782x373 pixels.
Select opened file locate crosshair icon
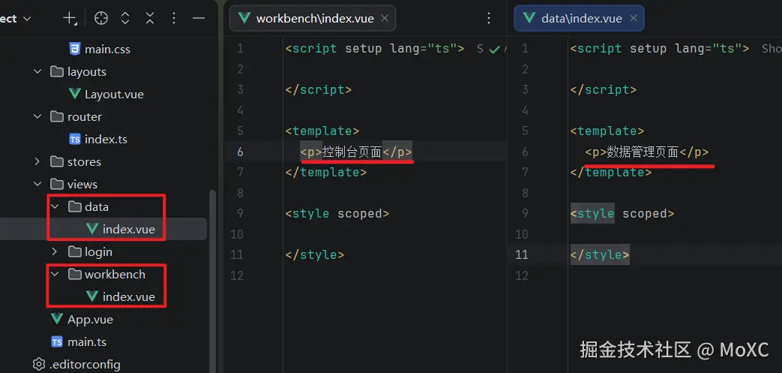click(x=101, y=19)
